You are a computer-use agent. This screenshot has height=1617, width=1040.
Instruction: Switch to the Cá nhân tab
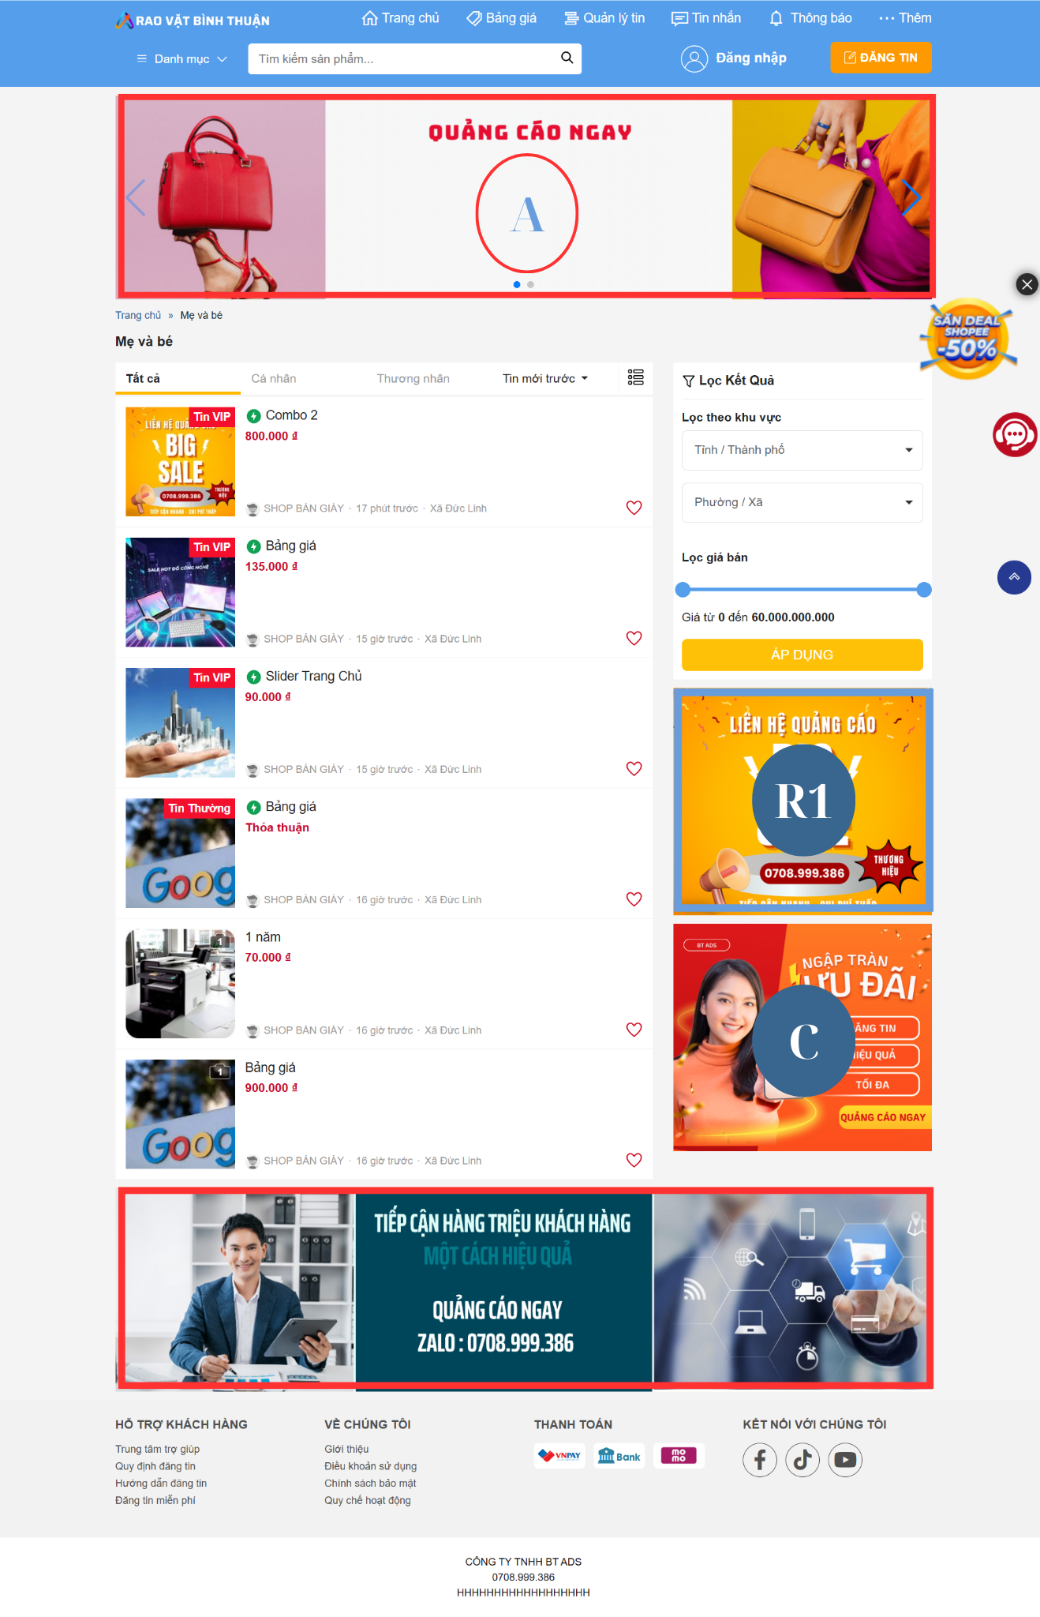[274, 378]
